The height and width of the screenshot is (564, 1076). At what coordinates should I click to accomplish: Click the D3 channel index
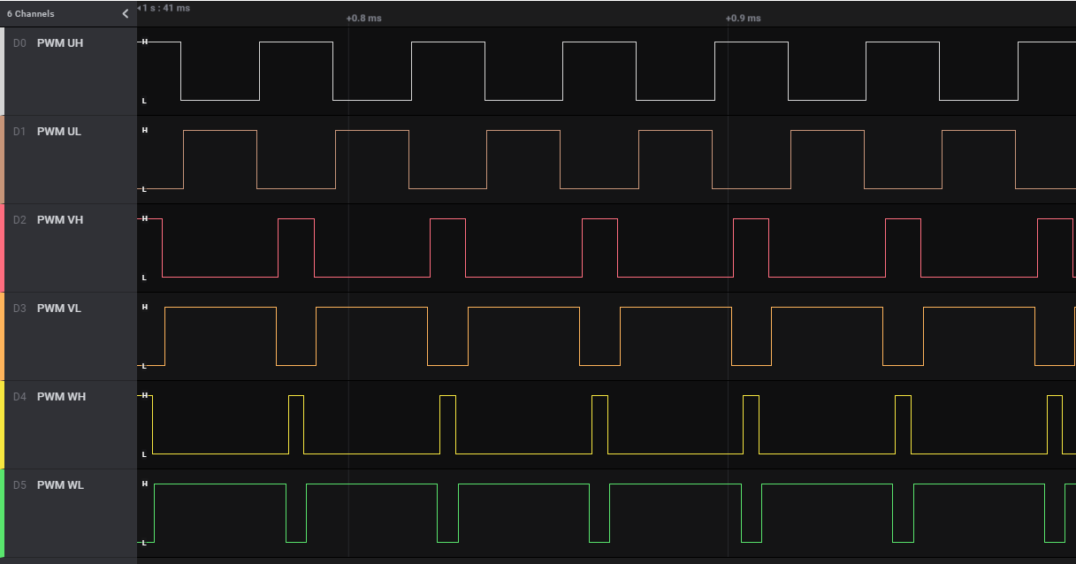19,309
